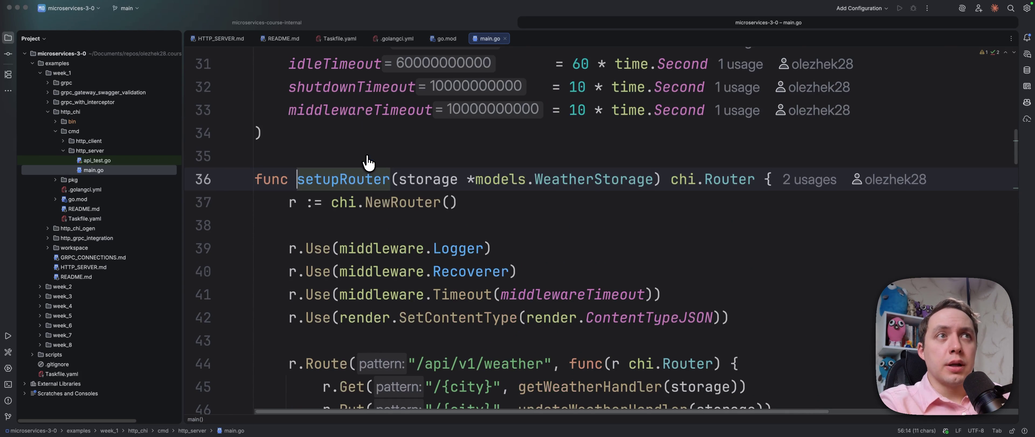Open the Terminal tool window icon

click(8, 385)
